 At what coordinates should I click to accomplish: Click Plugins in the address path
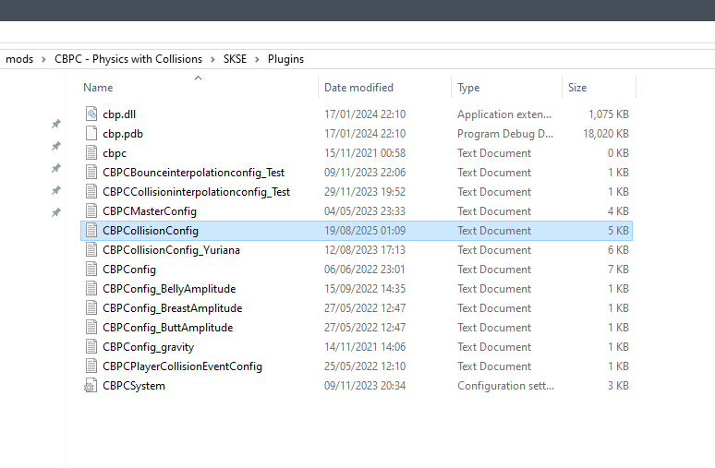click(286, 59)
